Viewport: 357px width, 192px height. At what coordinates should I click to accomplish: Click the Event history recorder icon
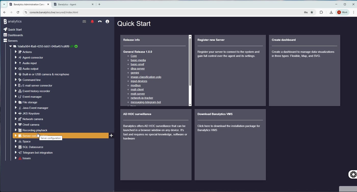coord(20,91)
